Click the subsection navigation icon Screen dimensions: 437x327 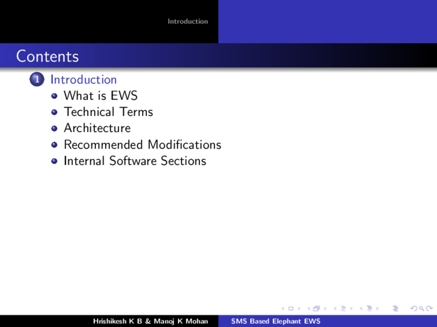point(344,308)
